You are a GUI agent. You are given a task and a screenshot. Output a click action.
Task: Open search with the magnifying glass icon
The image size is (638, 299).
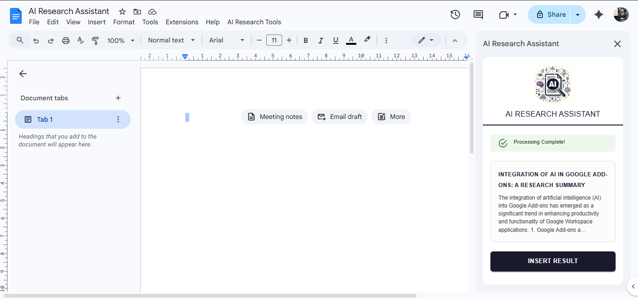[x=20, y=40]
